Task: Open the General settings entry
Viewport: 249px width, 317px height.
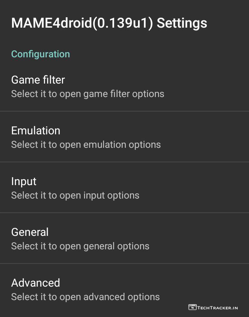Action: [x=30, y=232]
